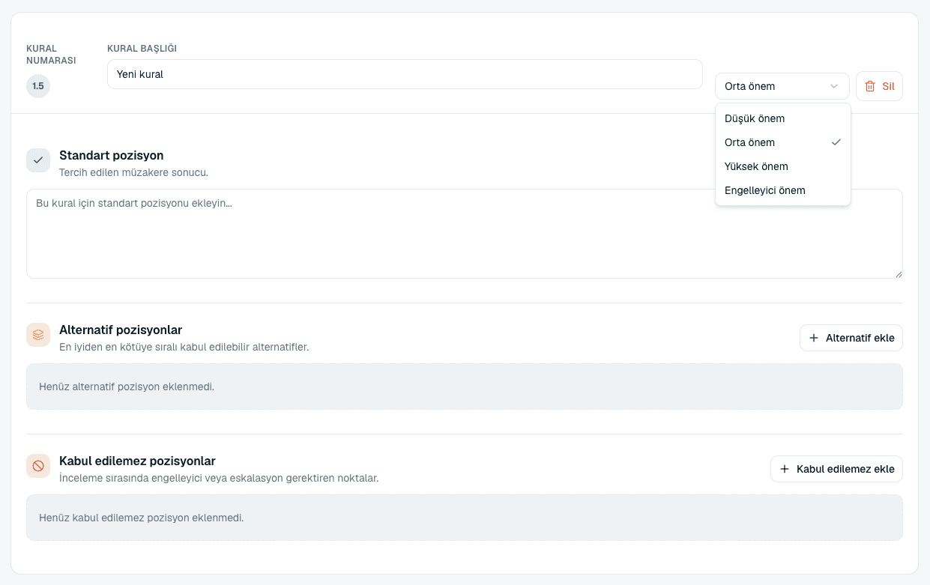Choose the Orta önem option in the list
The width and height of the screenshot is (930, 585).
(783, 142)
